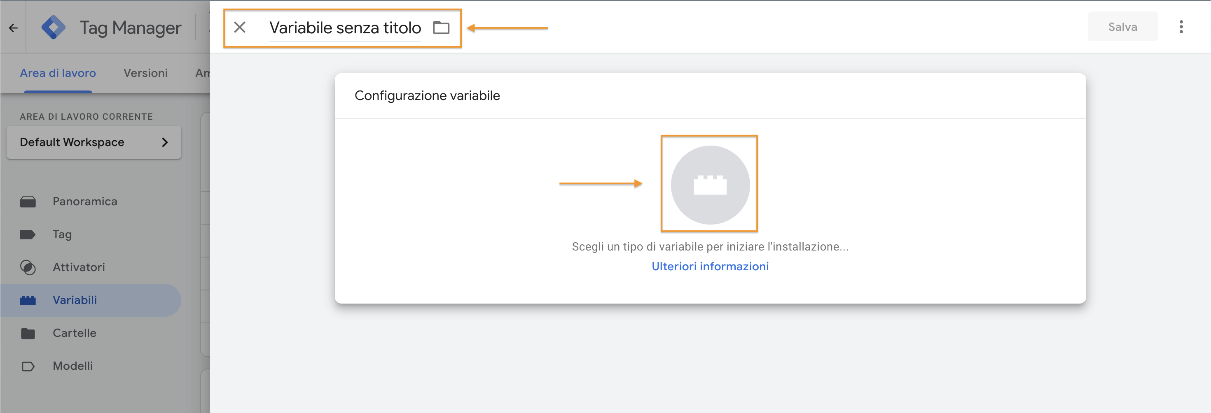Viewport: 1211px width, 413px height.
Task: Switch to the Versioni tab
Action: coord(146,73)
